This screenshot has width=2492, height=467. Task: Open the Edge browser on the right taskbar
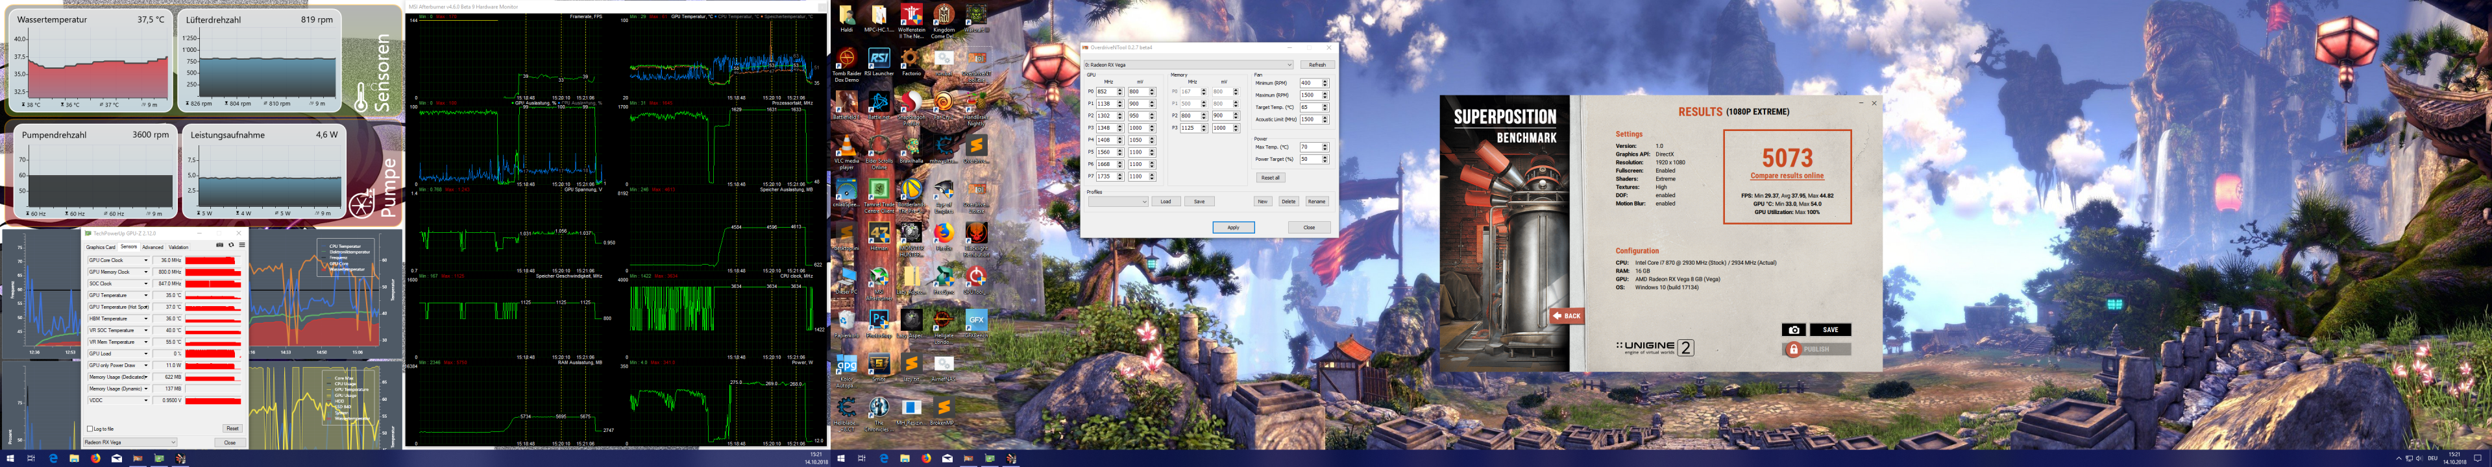click(x=883, y=459)
